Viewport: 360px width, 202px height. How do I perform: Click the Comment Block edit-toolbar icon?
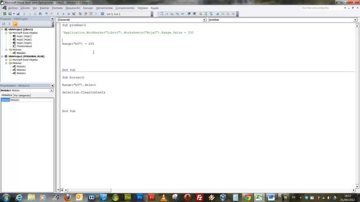point(206,13)
